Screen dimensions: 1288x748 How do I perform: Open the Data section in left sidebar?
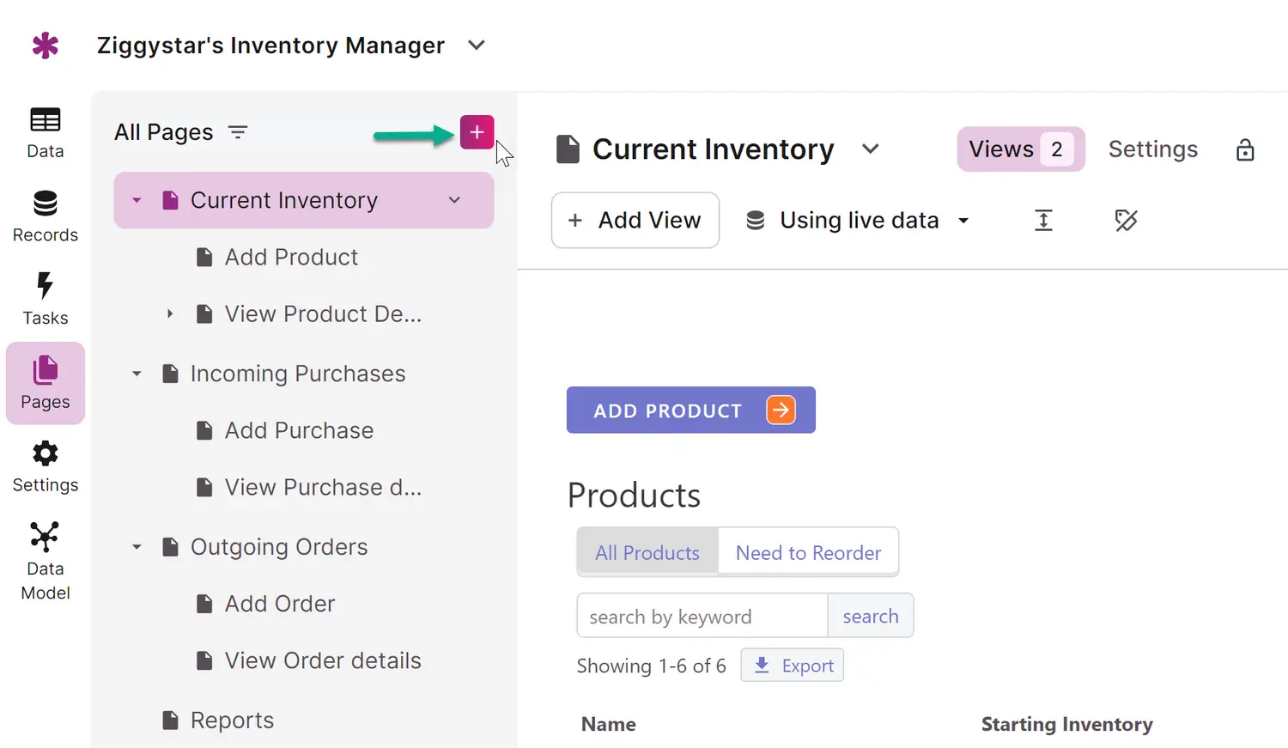point(45,132)
